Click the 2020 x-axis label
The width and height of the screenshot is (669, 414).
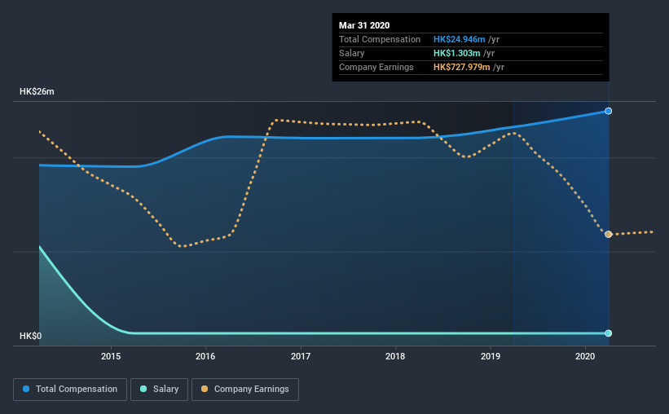coord(585,356)
